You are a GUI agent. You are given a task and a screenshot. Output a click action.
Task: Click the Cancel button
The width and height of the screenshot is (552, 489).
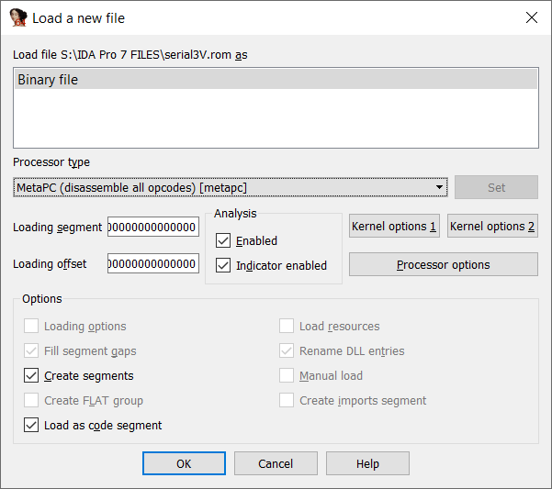(x=276, y=463)
